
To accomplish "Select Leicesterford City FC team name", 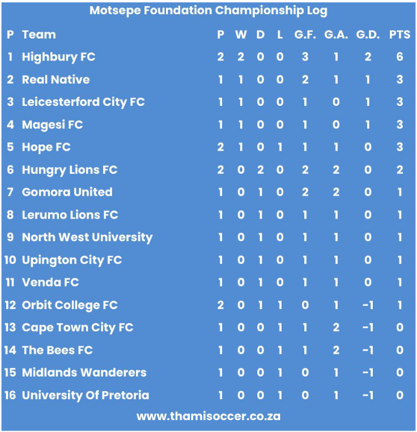I will coord(83,102).
